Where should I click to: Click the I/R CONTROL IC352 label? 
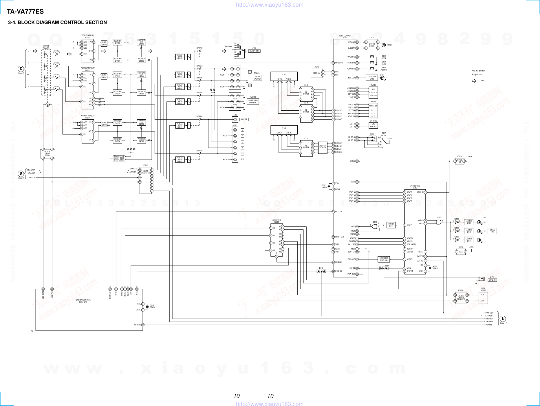415,187
